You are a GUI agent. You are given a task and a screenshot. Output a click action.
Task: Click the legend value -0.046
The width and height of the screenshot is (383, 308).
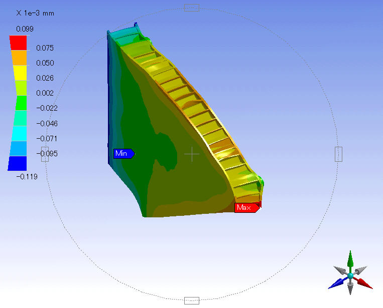(x=47, y=124)
